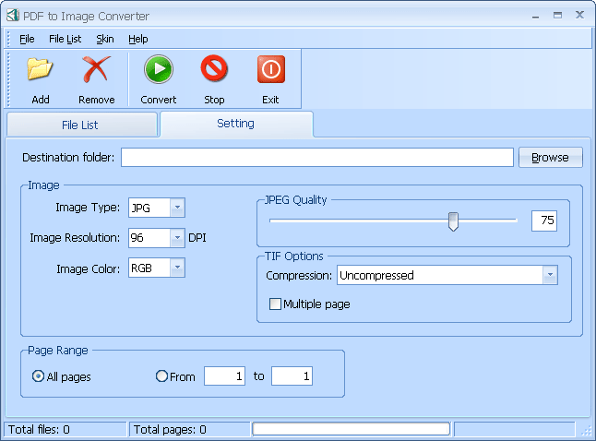Expand the Image Type dropdown
The width and height of the screenshot is (596, 441).
177,208
